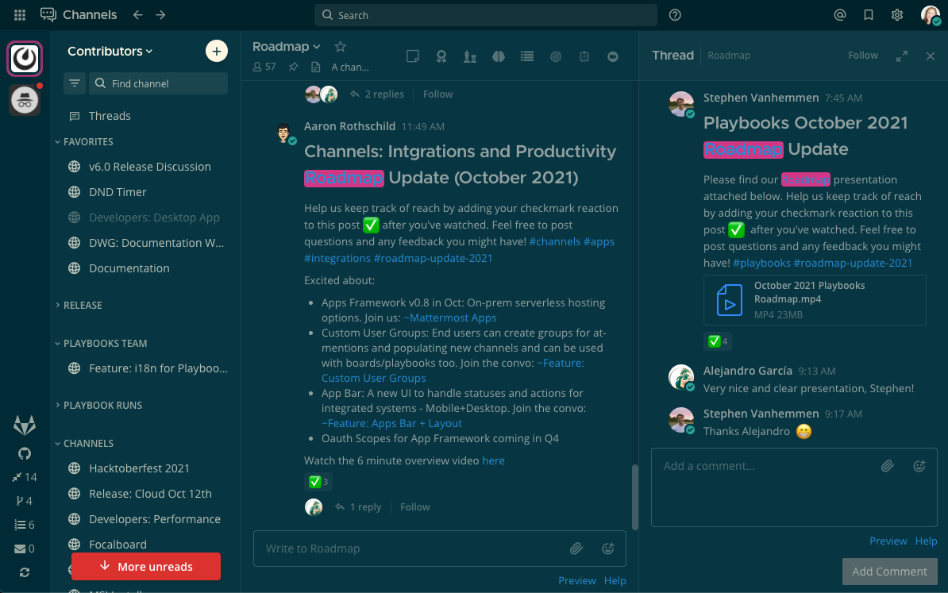
Task: Expand the RELEASE category
Action: (x=82, y=305)
